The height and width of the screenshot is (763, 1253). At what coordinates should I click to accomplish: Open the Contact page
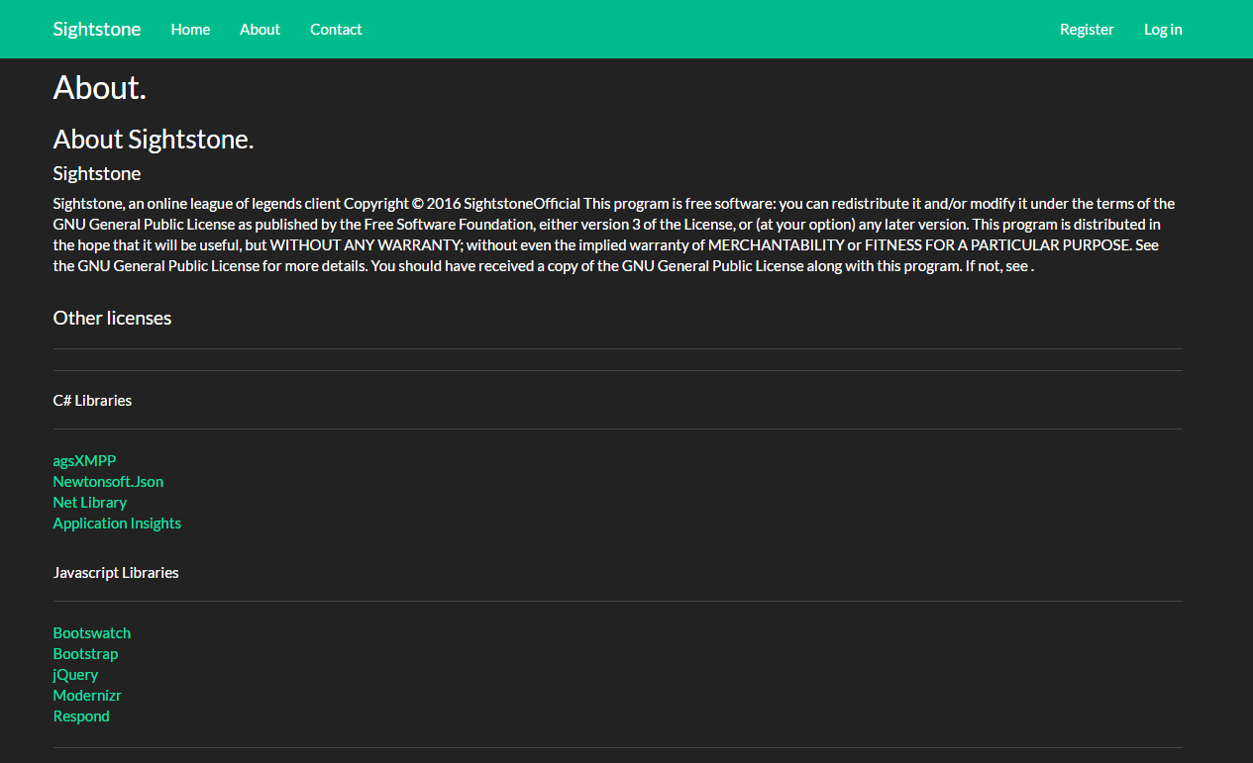tap(336, 29)
